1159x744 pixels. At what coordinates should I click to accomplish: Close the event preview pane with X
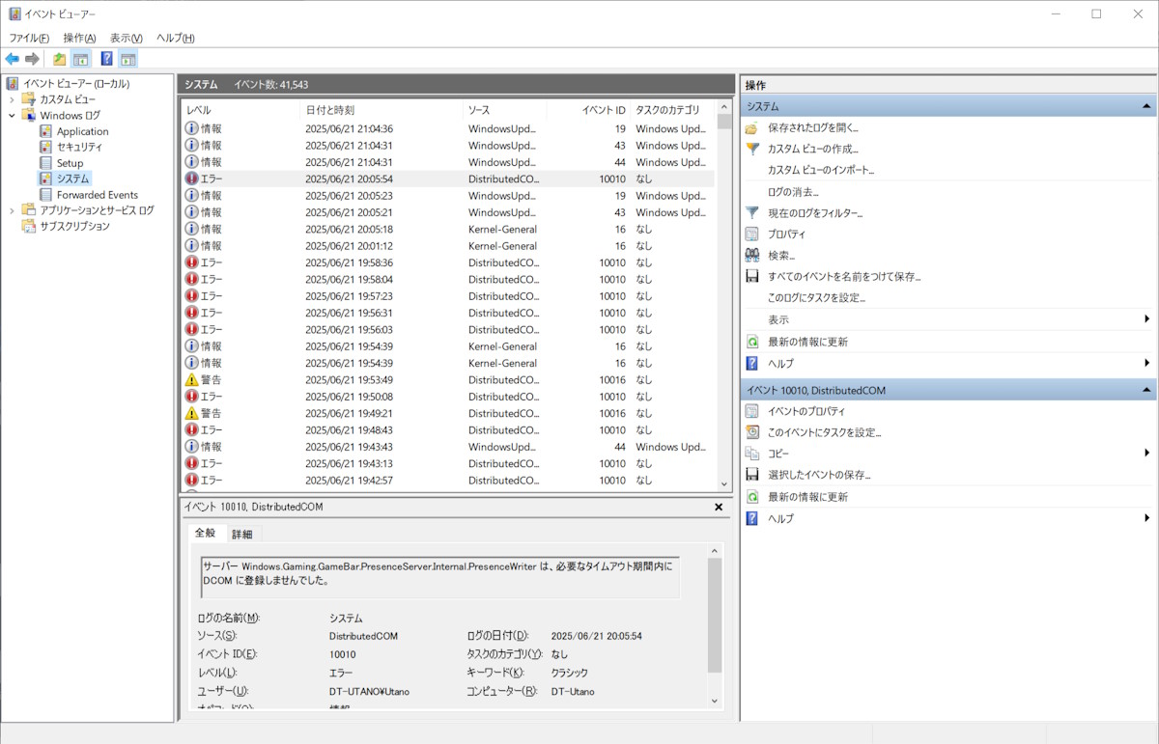coord(719,507)
